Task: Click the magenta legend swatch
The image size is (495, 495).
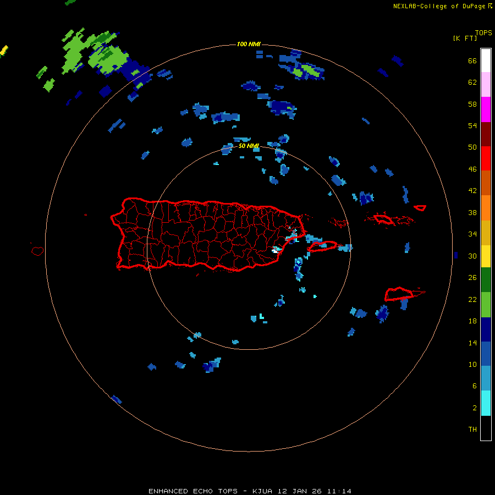Action: [x=486, y=109]
